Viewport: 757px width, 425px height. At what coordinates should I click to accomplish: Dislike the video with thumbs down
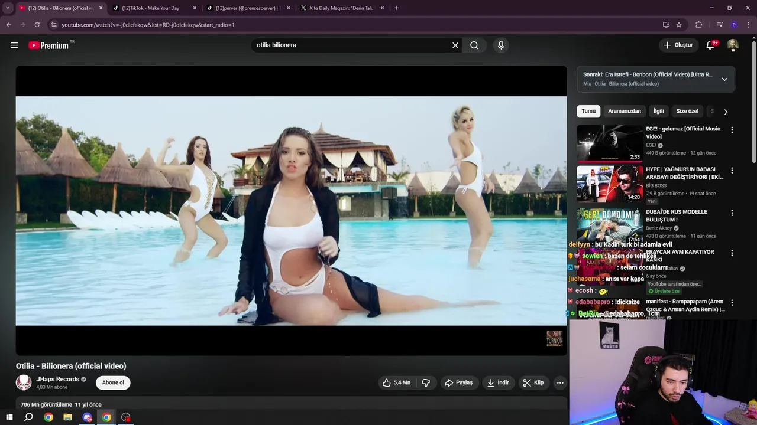426,382
